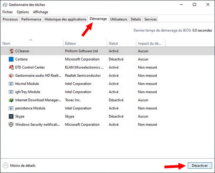Image resolution: width=215 pixels, height=173 pixels.
Task: Select the Cortana entry name
Action: [21, 59]
